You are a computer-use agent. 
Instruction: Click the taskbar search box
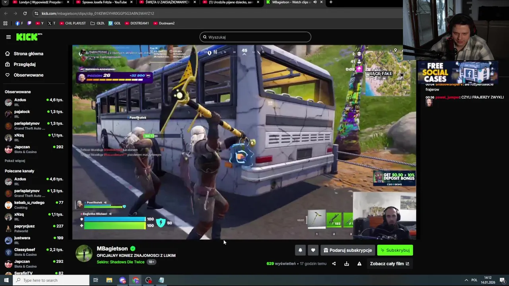click(51, 280)
